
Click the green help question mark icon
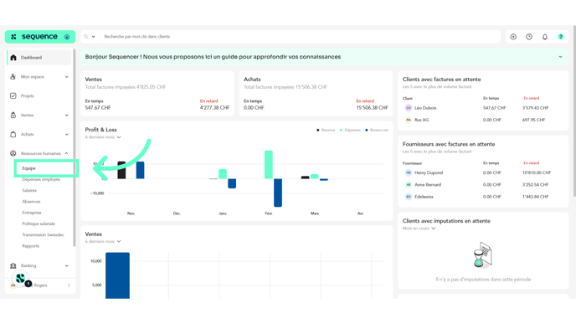[x=561, y=37]
